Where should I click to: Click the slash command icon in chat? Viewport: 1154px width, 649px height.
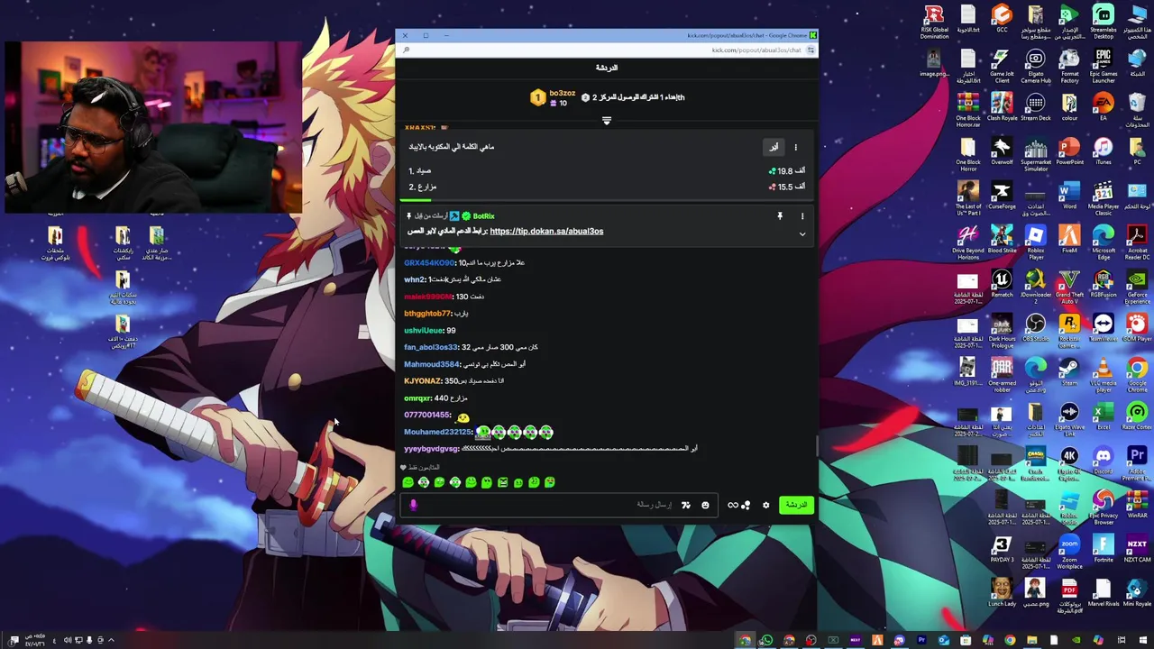(686, 505)
